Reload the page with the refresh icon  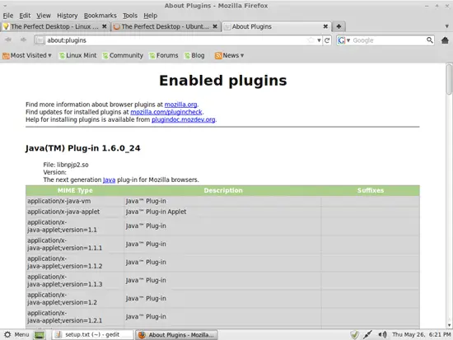pos(327,40)
